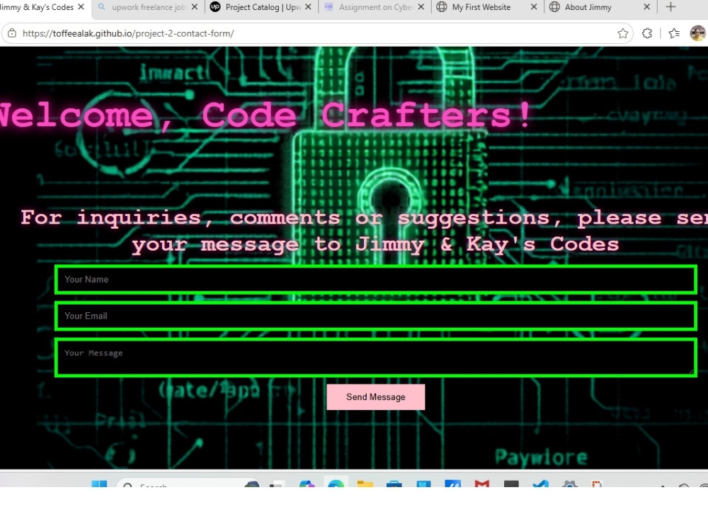Open the Windows Start menu
The image size is (708, 531).
point(99,484)
